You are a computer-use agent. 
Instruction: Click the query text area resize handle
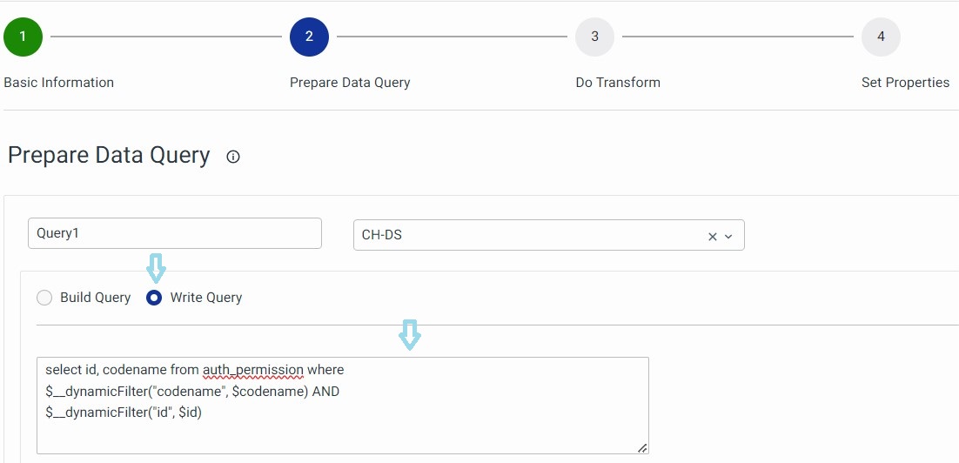click(642, 447)
